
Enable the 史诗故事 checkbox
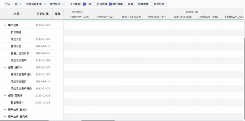95,4
